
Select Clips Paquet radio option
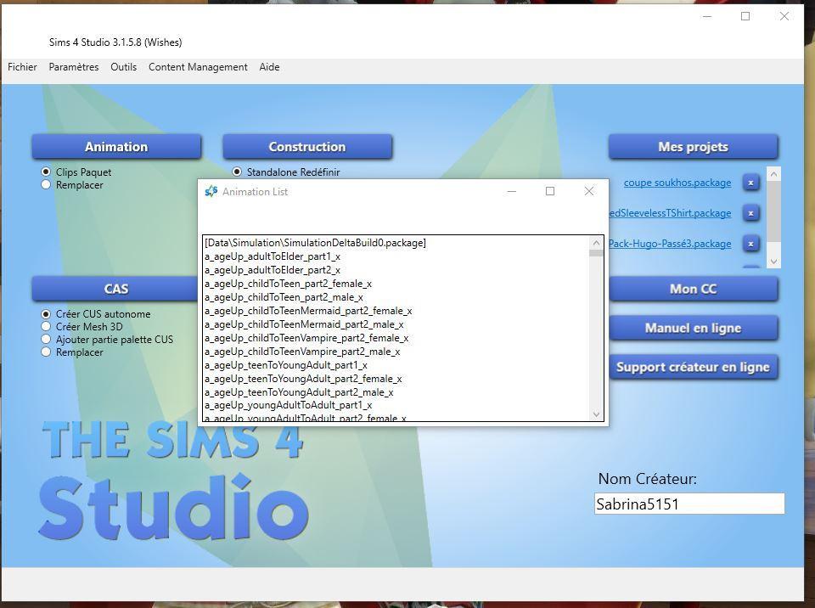point(46,172)
